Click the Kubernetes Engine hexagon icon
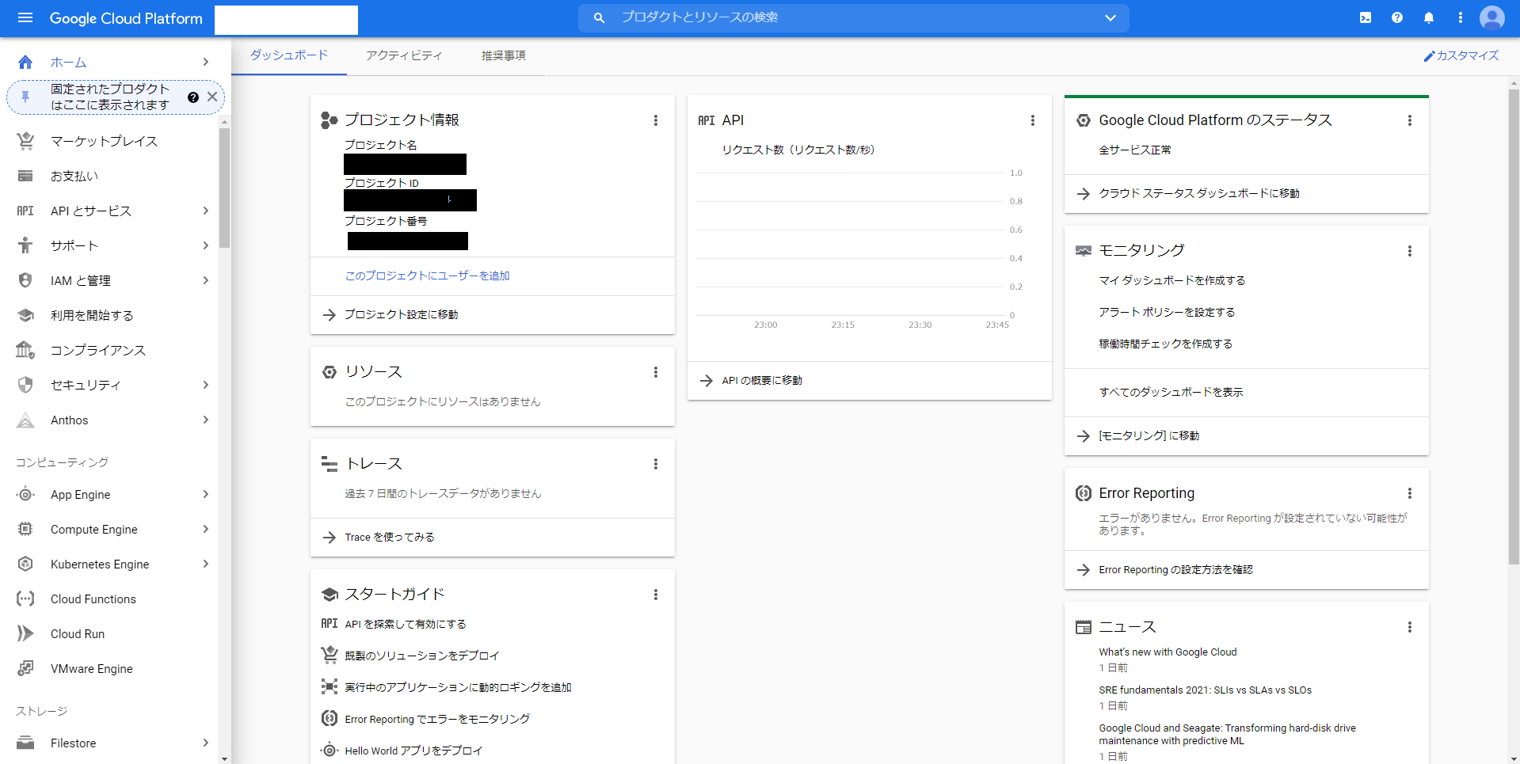The image size is (1520, 764). [x=25, y=564]
